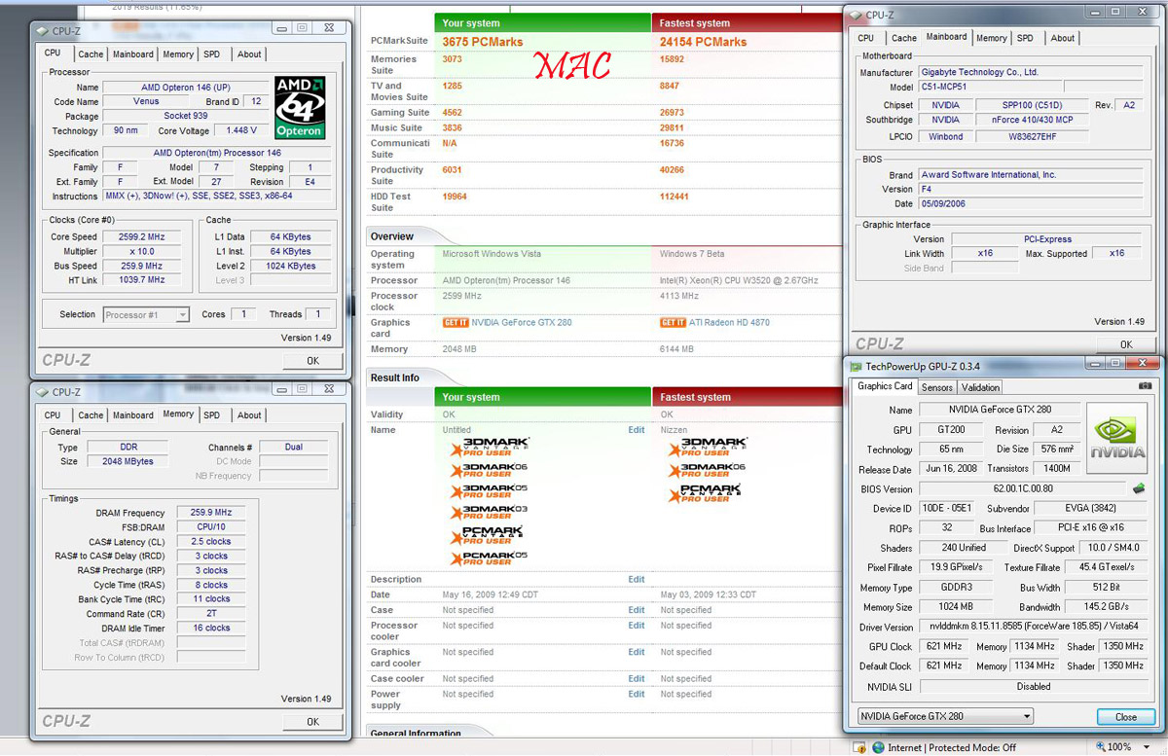The height and width of the screenshot is (756, 1168).
Task: Click the '3675 PCMarks' score text
Action: point(483,42)
